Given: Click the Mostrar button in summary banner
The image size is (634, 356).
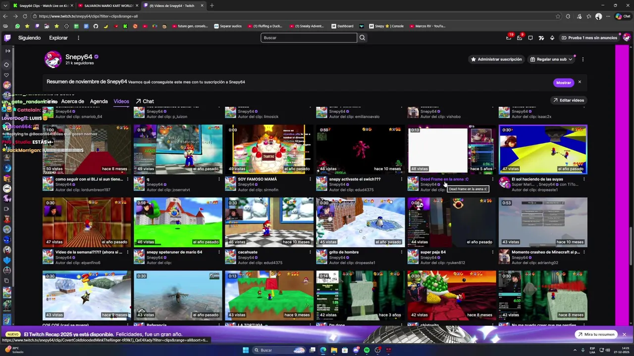Looking at the screenshot, I should (x=563, y=83).
